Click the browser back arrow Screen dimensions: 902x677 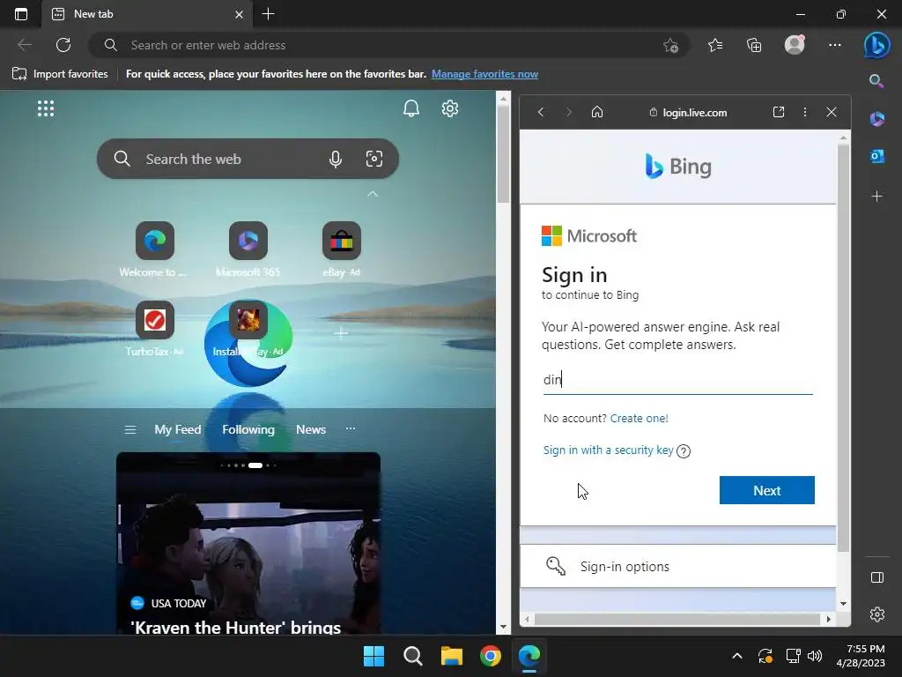click(25, 45)
